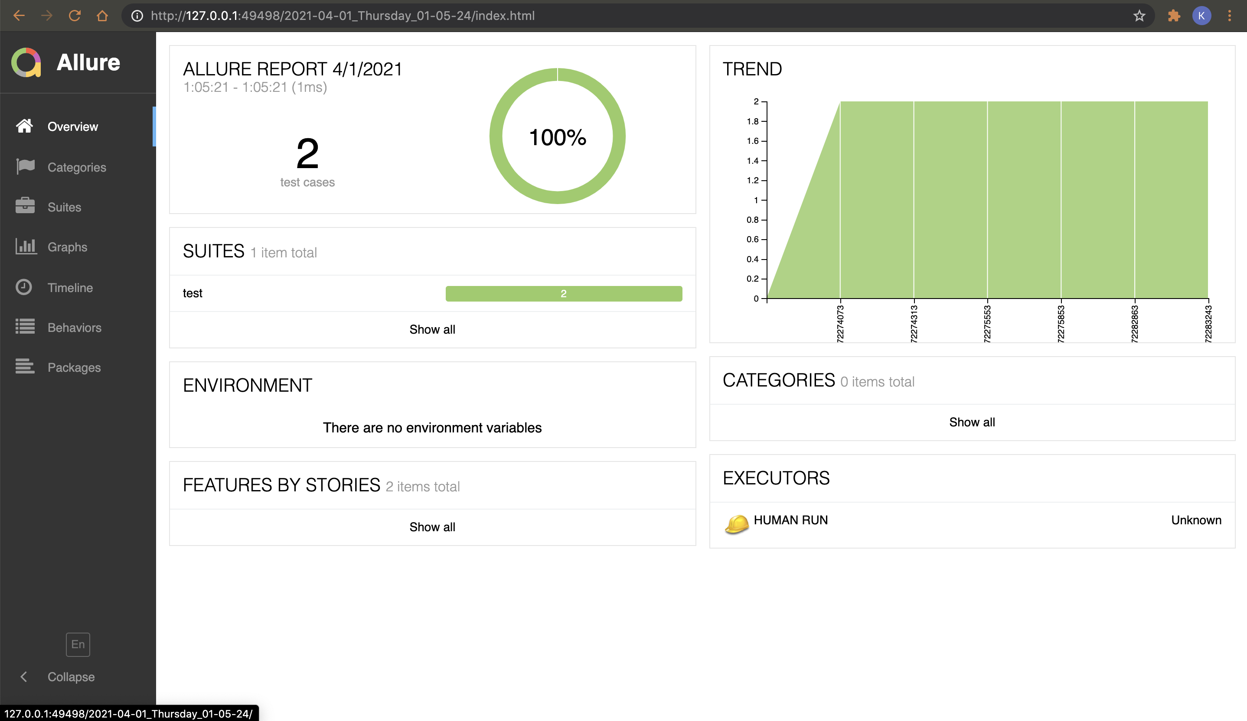Click the browser reload icon

pos(75,16)
